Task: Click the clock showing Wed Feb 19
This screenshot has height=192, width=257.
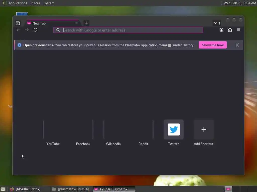Action: [240, 3]
